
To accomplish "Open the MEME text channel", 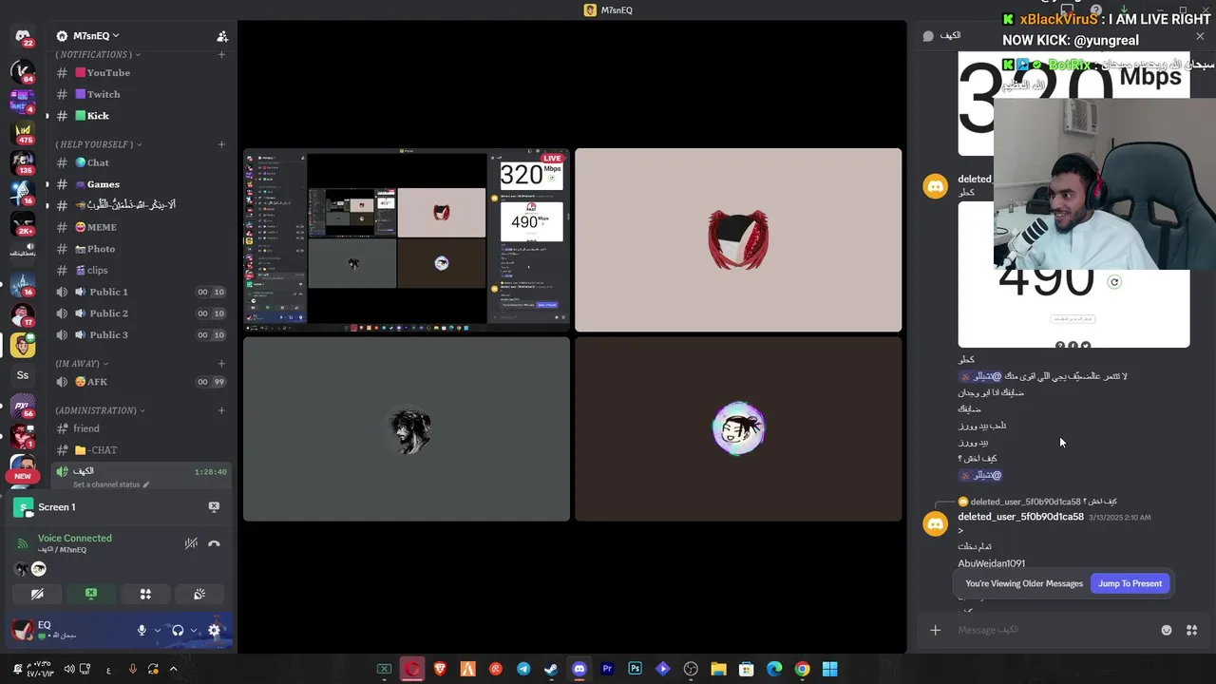I will pyautogui.click(x=139, y=227).
